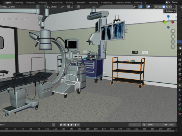Switch to the Layout workspace tab
The height and width of the screenshot is (136, 182).
point(8,3)
